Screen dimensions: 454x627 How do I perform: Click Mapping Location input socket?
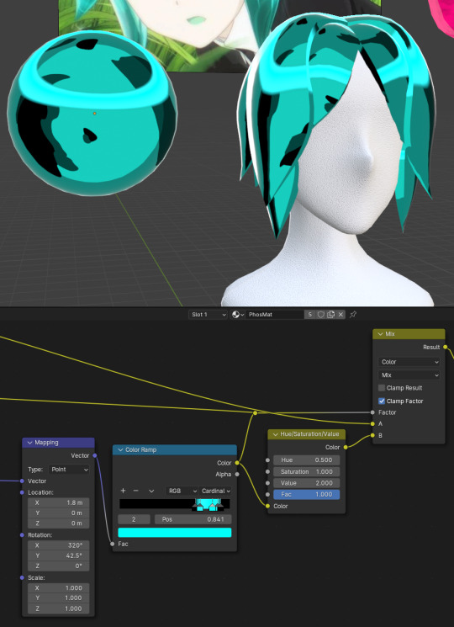[22, 492]
